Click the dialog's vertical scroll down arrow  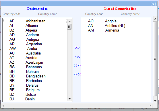(155, 101)
